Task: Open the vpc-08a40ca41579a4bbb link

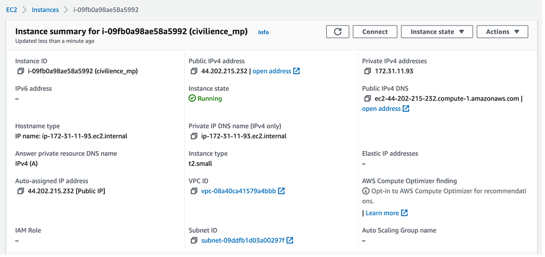Action: pos(239,191)
